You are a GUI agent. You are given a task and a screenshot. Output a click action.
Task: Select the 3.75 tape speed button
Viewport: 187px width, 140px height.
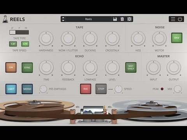pyautogui.click(x=25, y=44)
